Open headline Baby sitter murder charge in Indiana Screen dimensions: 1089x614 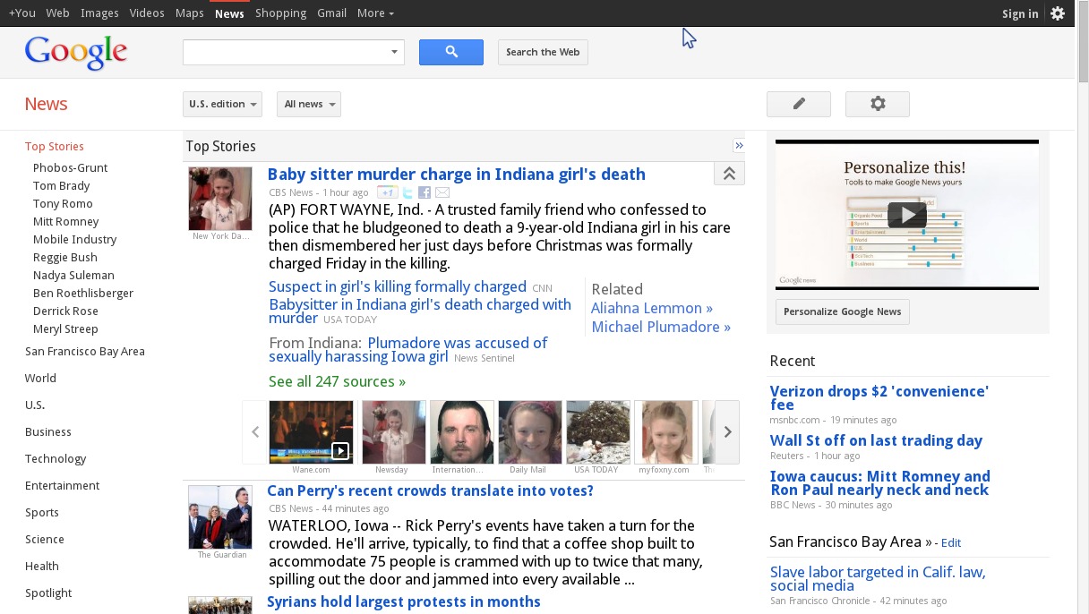457,175
